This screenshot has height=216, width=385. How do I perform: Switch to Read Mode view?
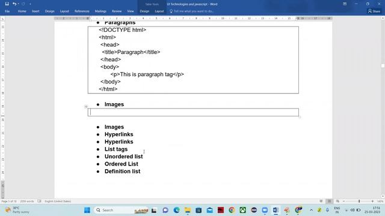point(321,202)
